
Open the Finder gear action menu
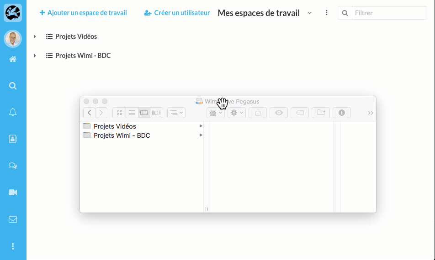pos(237,113)
